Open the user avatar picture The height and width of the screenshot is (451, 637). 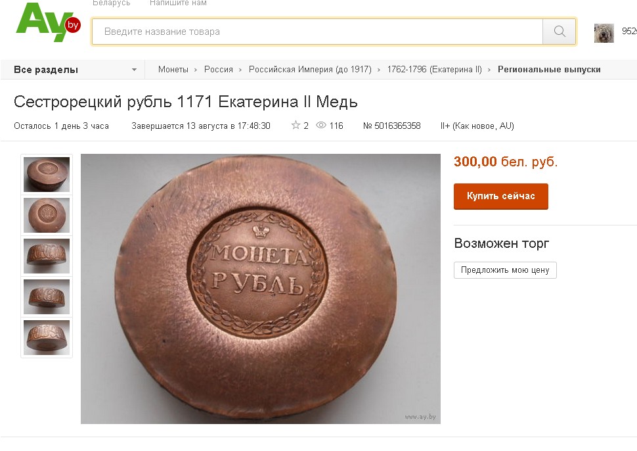[604, 33]
